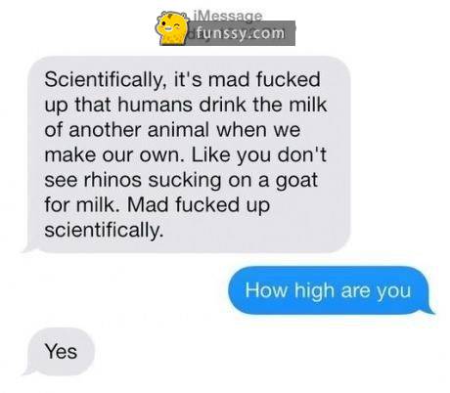Click the word 'rhinos' in the message
Image resolution: width=450 pixels, height=393 pixels.
pos(112,180)
